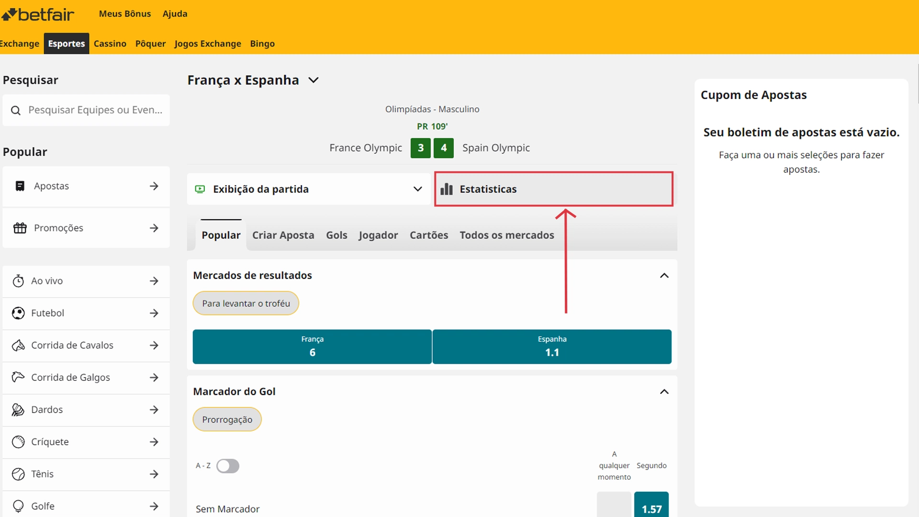Click the search magnifier icon

[x=16, y=111]
